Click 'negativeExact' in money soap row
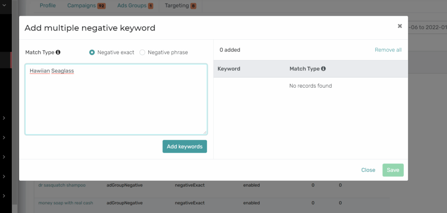 tap(189, 203)
